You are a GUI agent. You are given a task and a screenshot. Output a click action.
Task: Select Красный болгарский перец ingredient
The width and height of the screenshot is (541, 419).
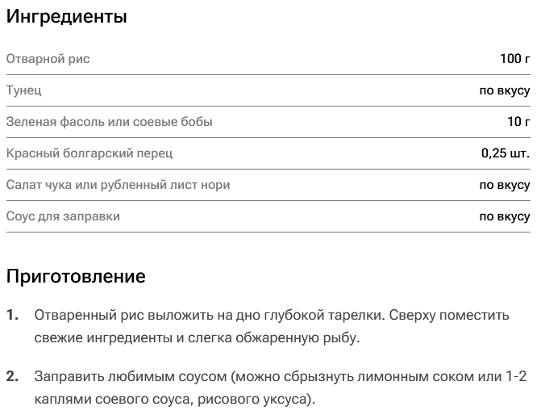pyautogui.click(x=89, y=153)
